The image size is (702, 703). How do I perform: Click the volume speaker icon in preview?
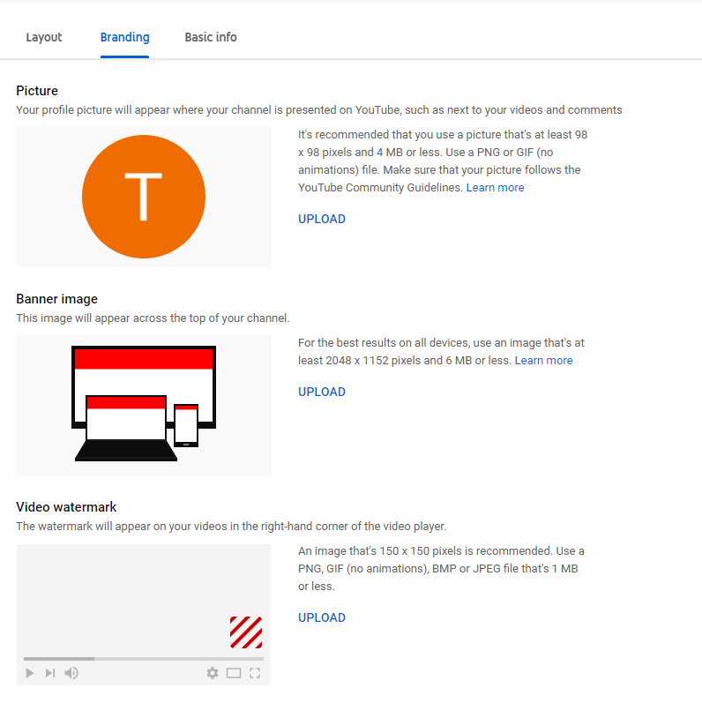click(x=71, y=673)
